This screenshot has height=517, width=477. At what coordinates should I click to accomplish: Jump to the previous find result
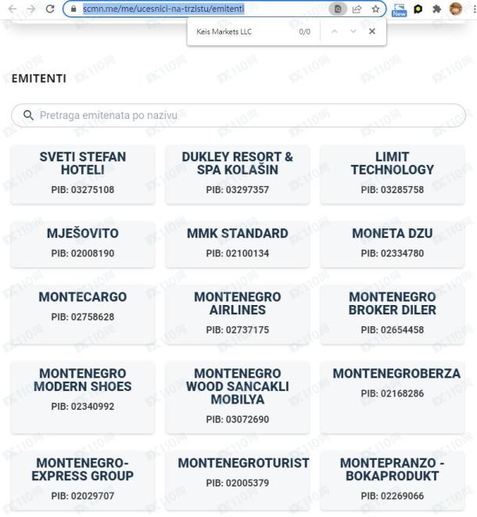coord(334,31)
